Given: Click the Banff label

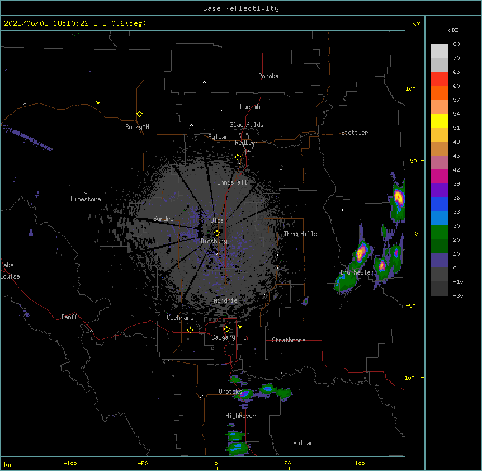Looking at the screenshot, I should coord(69,317).
